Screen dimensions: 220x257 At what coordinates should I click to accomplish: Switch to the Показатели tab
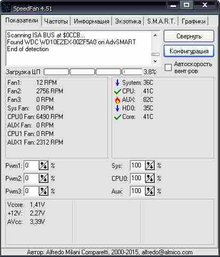point(21,20)
